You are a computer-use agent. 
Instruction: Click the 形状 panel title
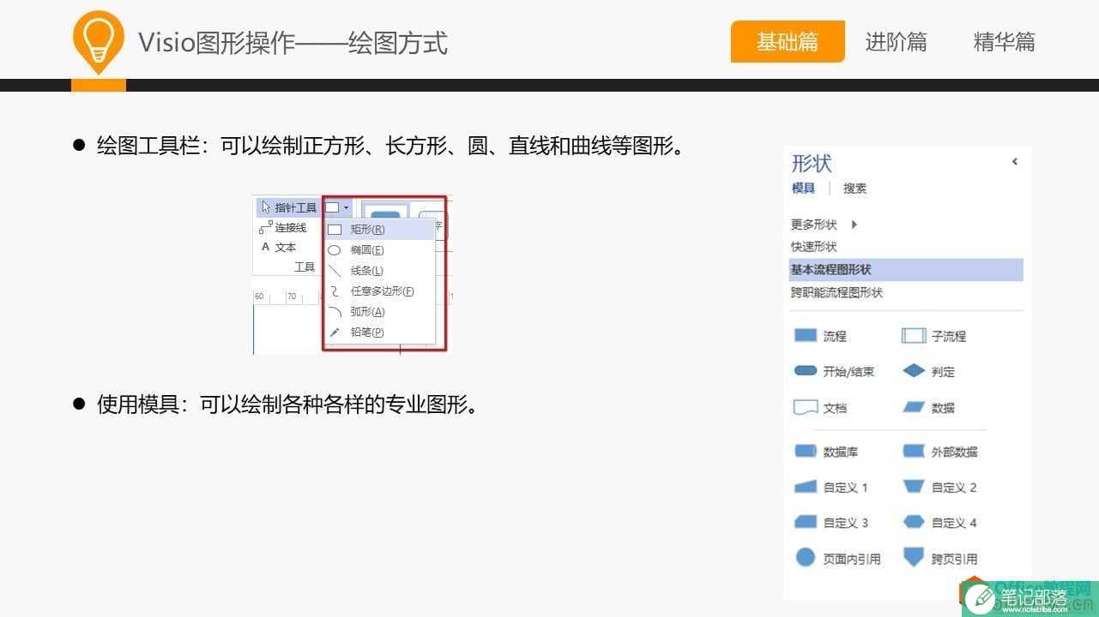(x=812, y=163)
